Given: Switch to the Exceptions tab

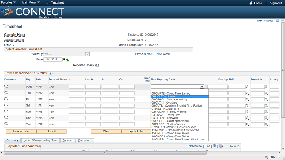Looking at the screenshot, I should [x=85, y=140].
